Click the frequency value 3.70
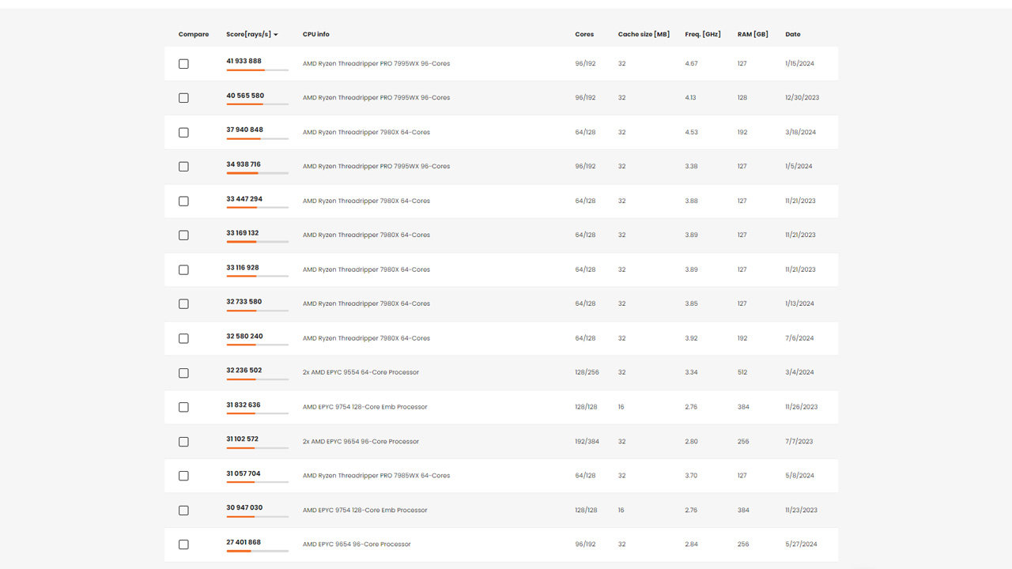 click(x=691, y=476)
